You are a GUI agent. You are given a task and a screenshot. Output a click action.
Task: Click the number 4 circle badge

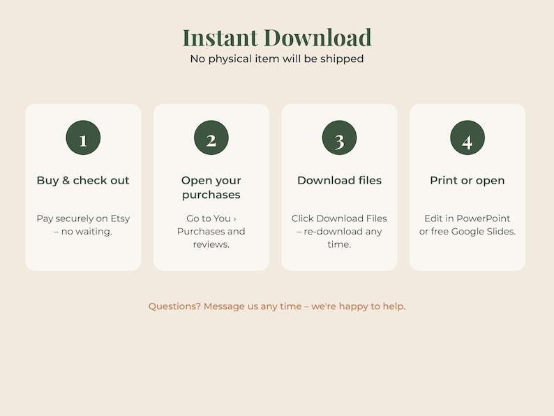click(467, 138)
